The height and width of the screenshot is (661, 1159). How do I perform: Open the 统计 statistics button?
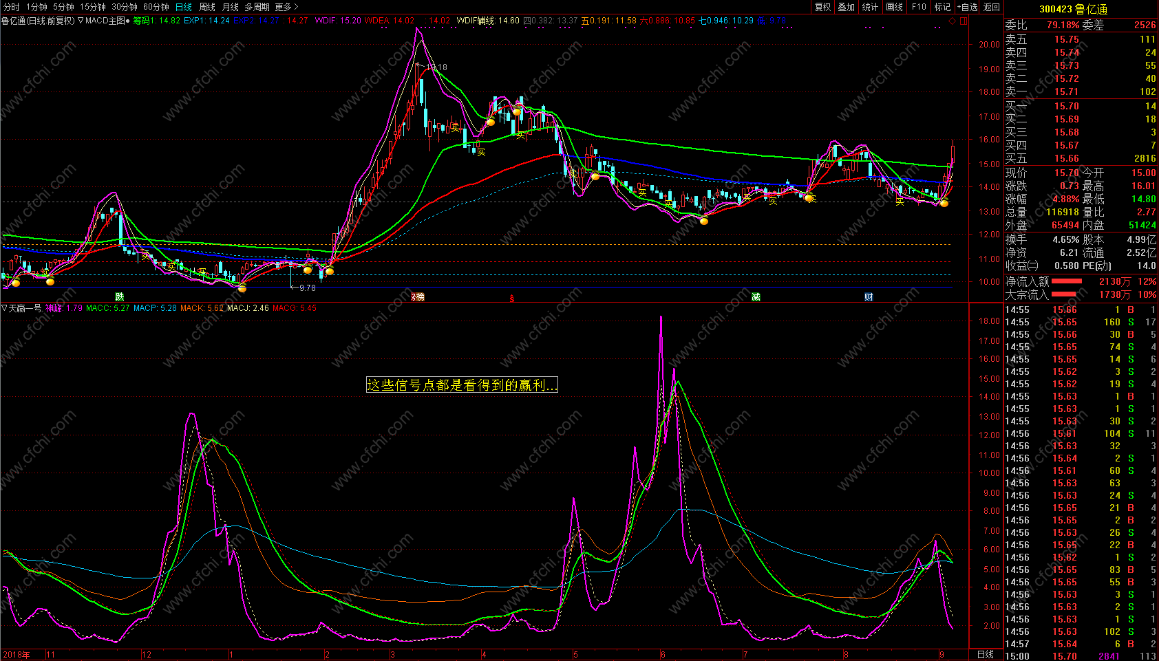click(871, 7)
